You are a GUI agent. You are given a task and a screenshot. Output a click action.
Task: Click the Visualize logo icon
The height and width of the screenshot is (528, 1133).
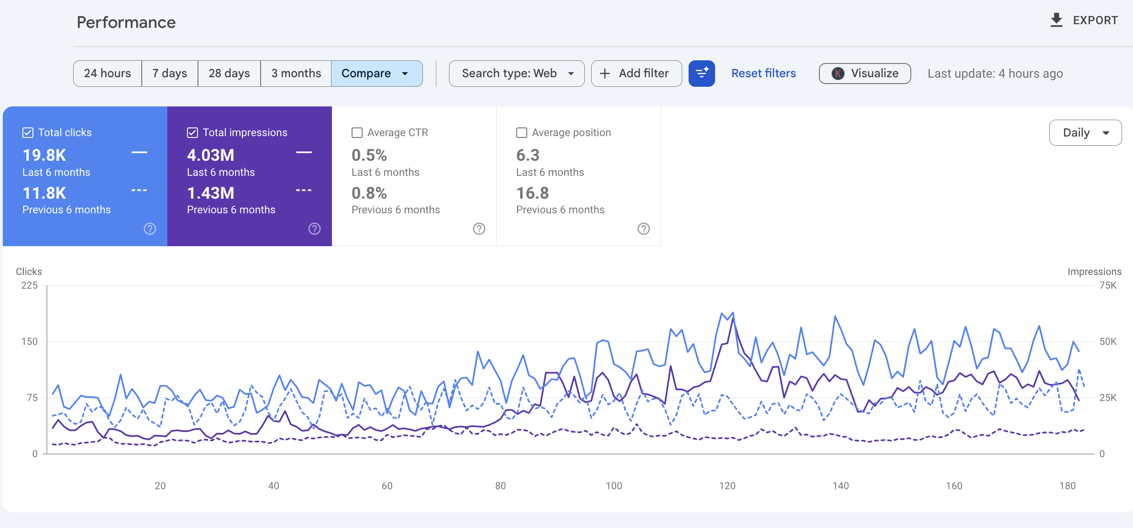[838, 73]
